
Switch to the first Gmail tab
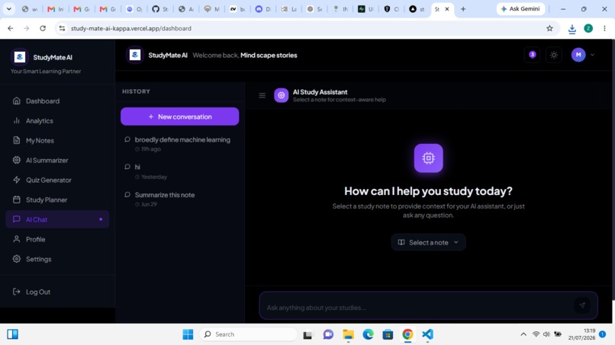(55, 8)
